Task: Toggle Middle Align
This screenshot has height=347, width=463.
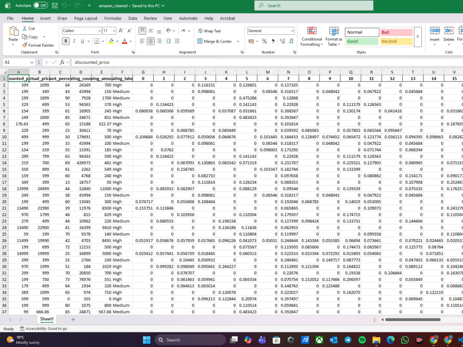Action: click(x=151, y=31)
